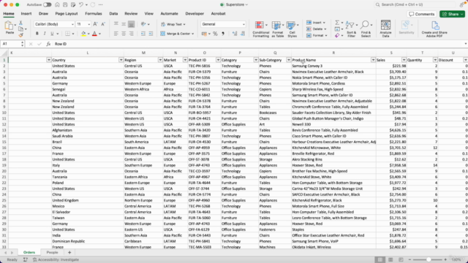Increase font size icon
This screenshot has width=468, height=263.
coord(95,24)
